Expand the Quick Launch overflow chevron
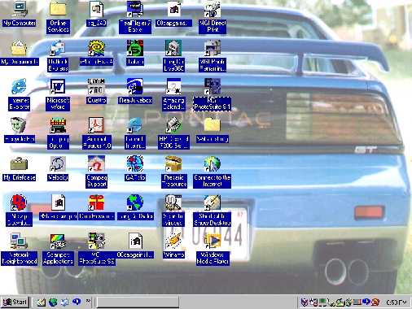The image size is (412, 309). (x=88, y=301)
